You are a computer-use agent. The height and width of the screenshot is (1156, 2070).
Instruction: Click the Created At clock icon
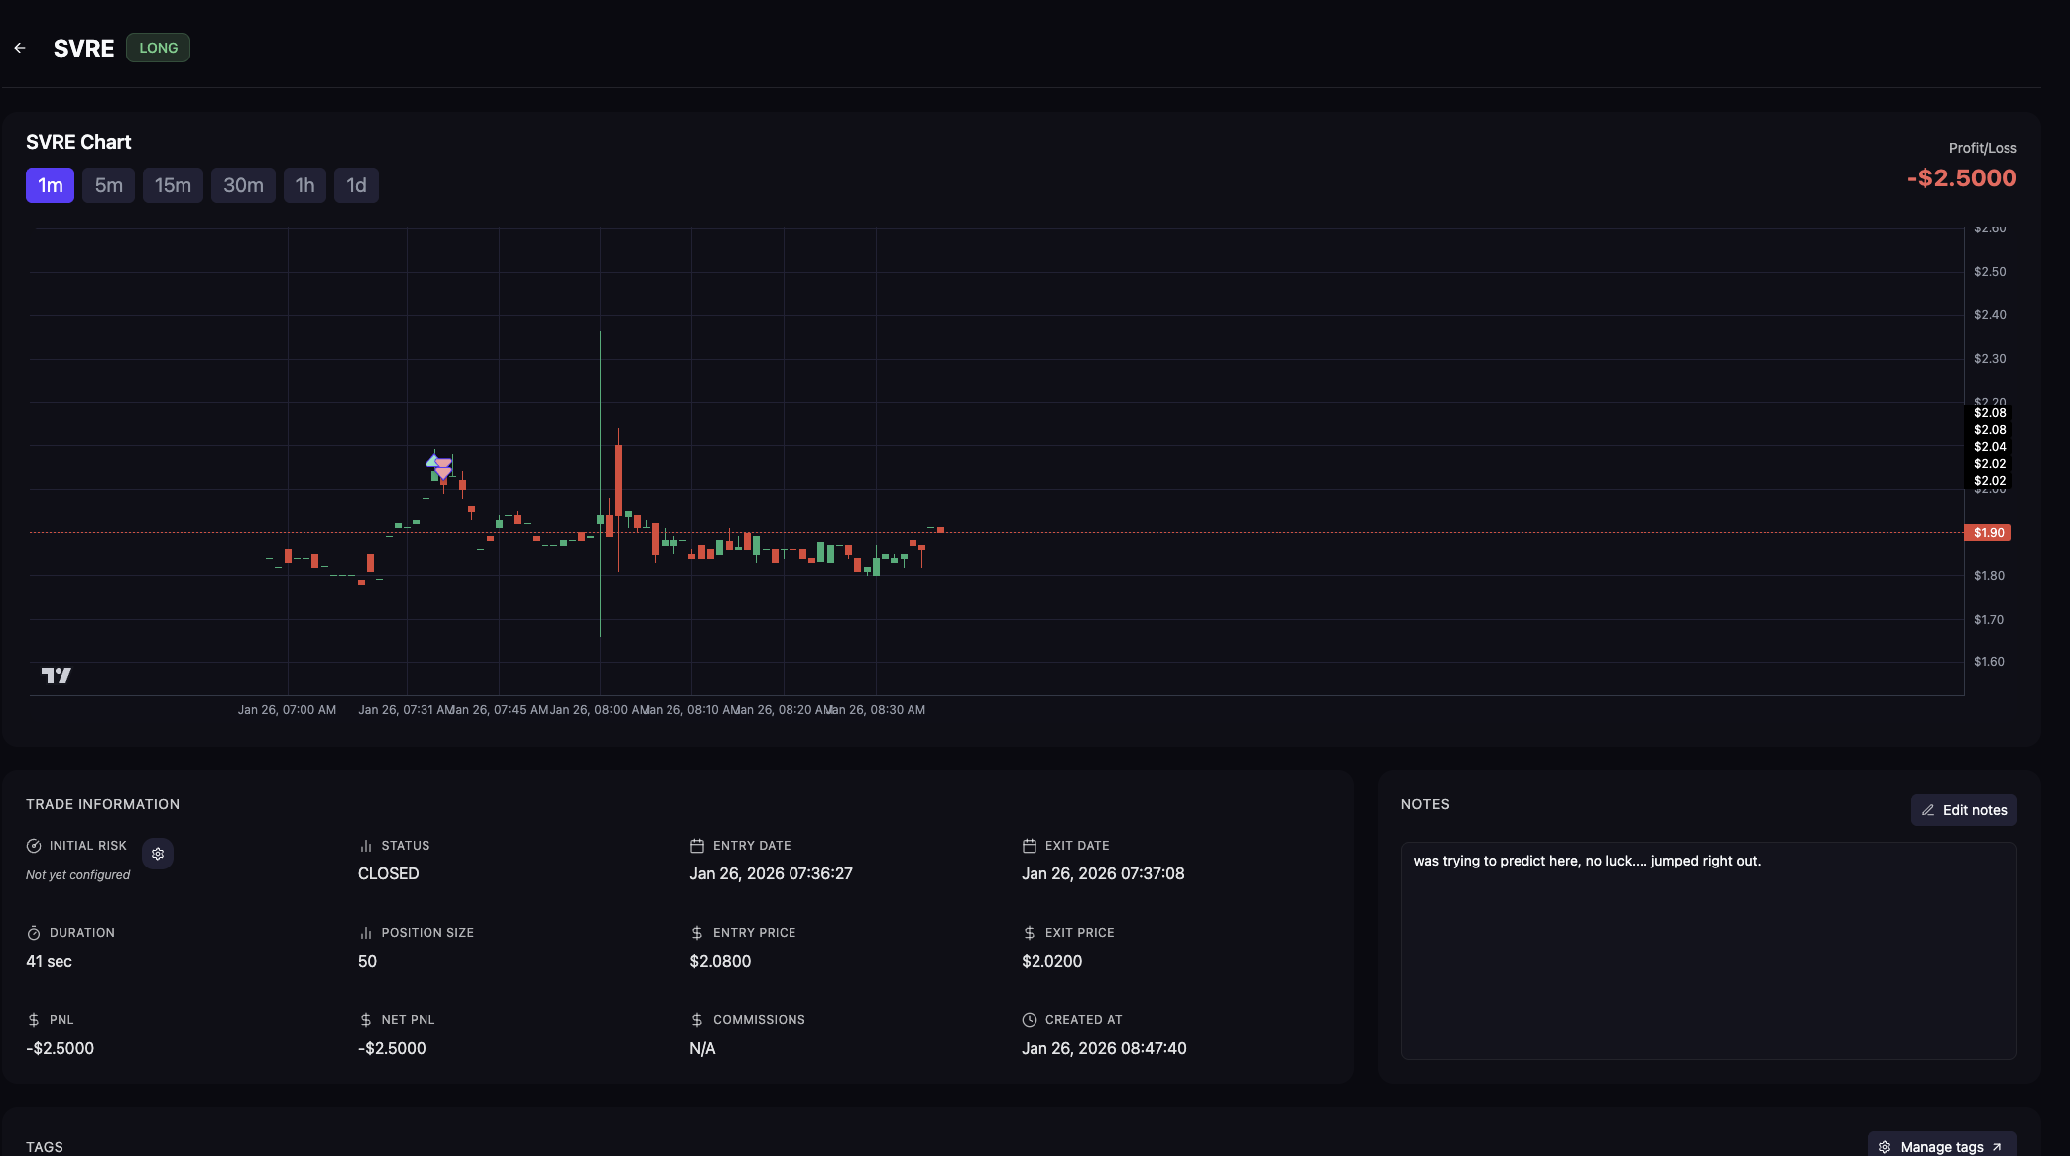1030,1020
